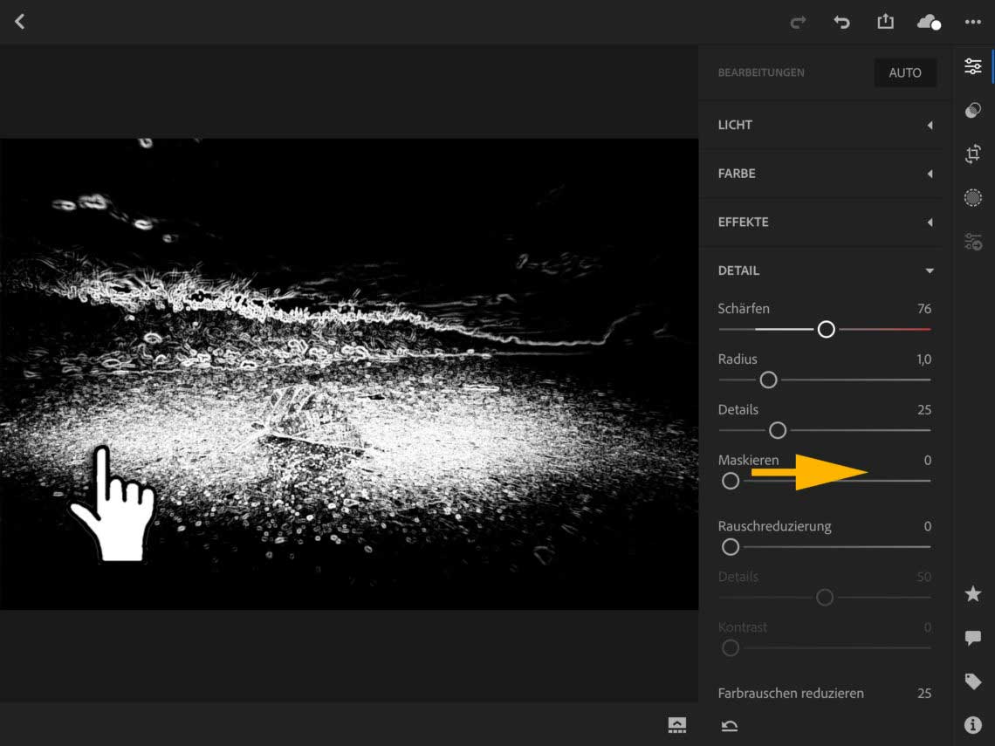Open the comments speech bubble icon
The height and width of the screenshot is (746, 995).
(x=973, y=638)
